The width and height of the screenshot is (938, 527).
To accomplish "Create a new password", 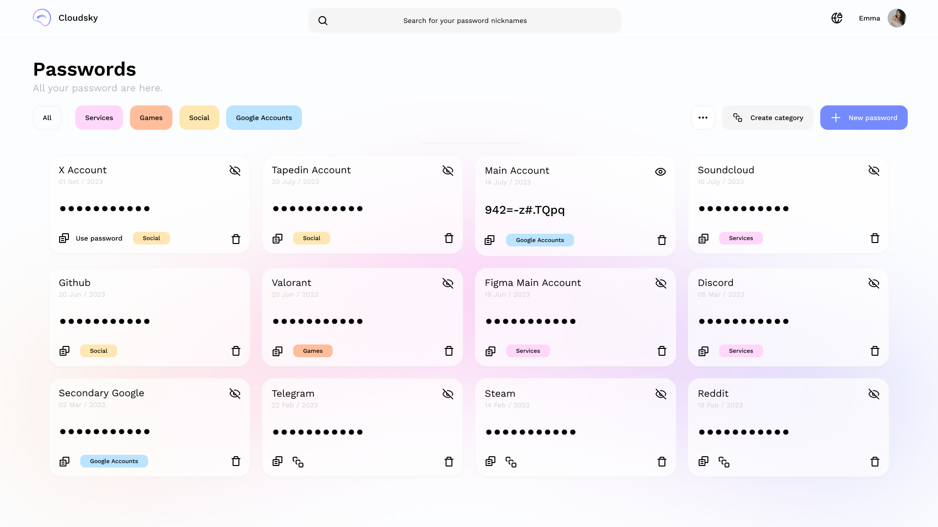I will (x=864, y=118).
